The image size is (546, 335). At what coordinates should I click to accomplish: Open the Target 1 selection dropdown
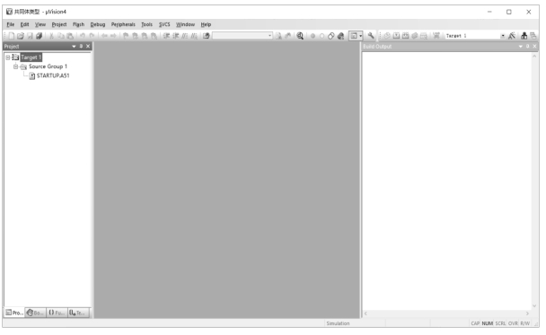click(503, 36)
